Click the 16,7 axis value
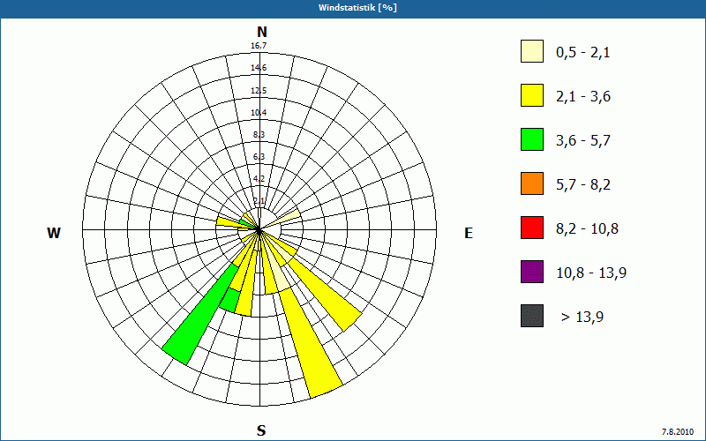The height and width of the screenshot is (441, 706). click(259, 46)
